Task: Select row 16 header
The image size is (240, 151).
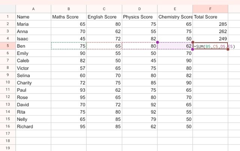Action: coord(7,126)
